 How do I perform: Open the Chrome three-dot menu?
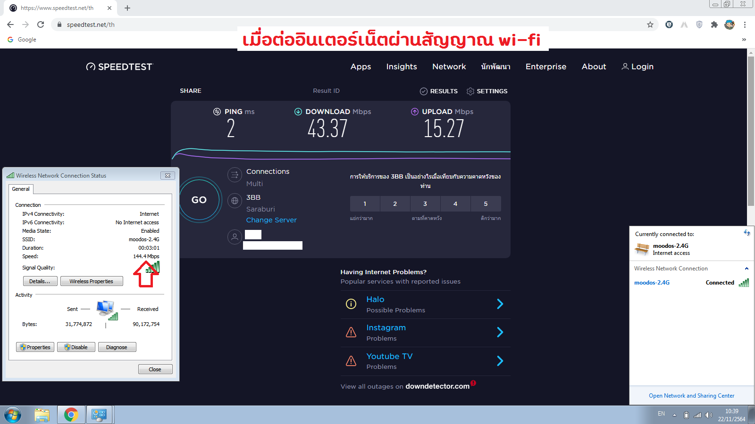[745, 24]
